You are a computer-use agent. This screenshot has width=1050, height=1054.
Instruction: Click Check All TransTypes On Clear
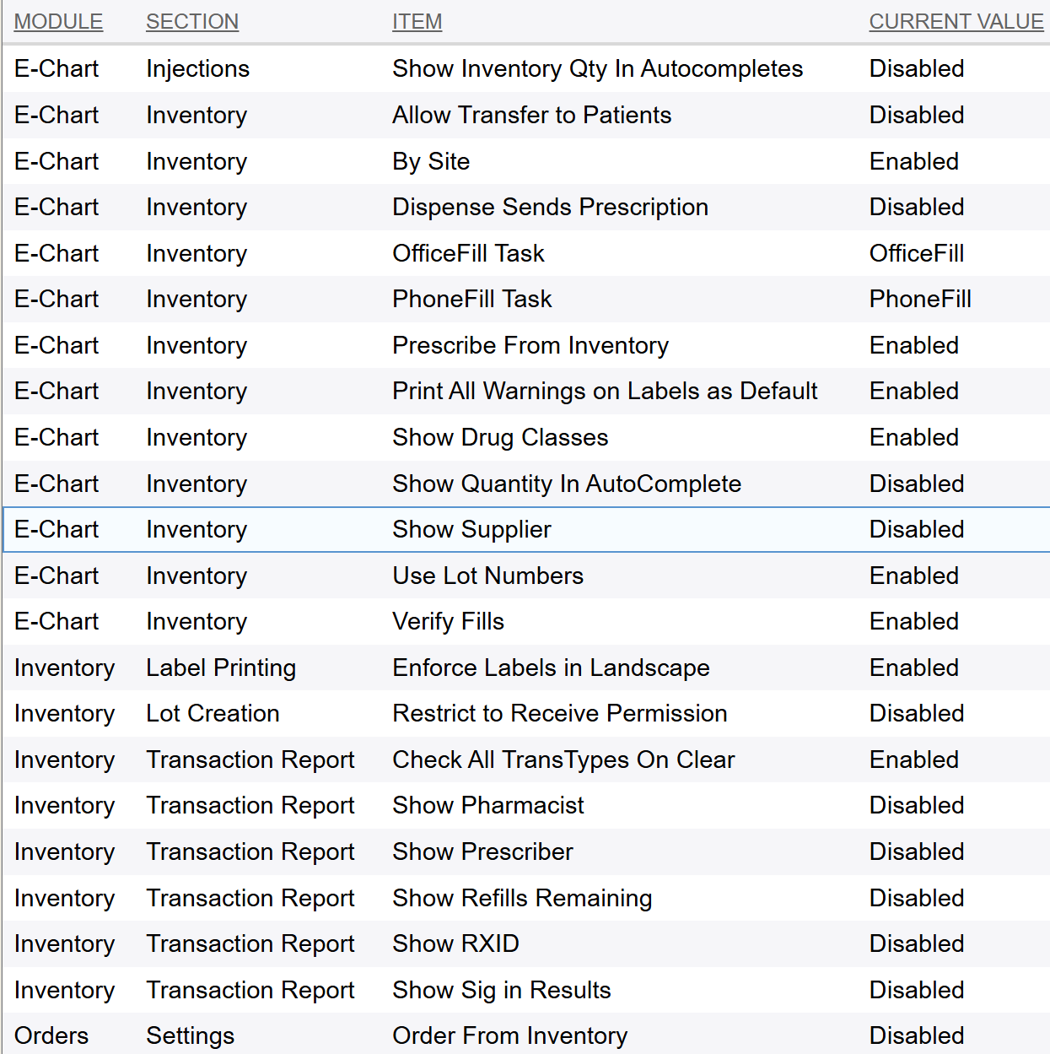563,760
